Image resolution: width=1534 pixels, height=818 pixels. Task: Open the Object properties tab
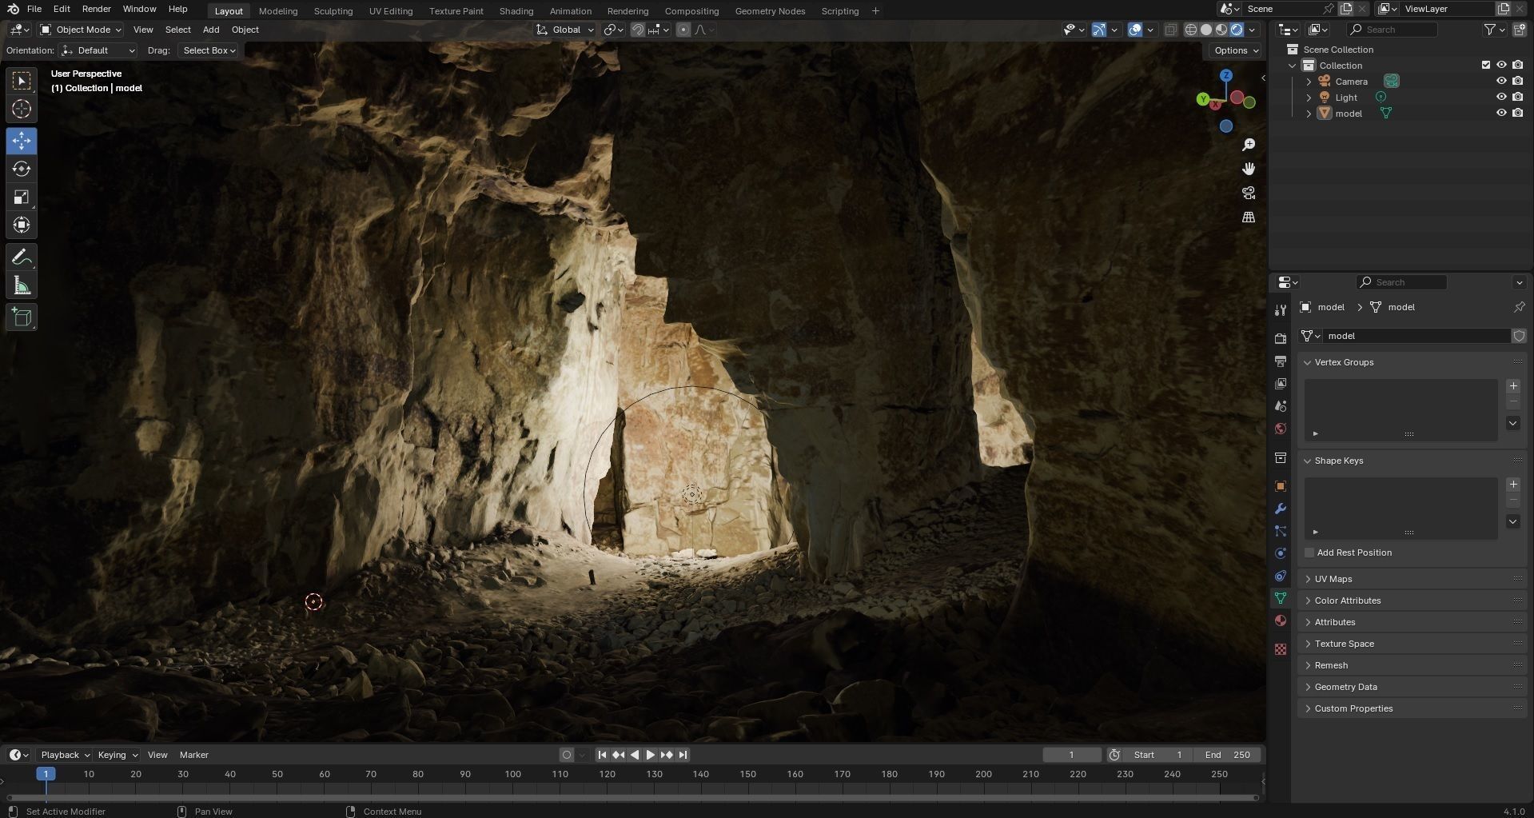[x=1281, y=486]
